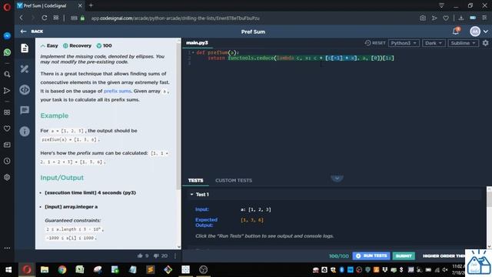Image resolution: width=492 pixels, height=277 pixels.
Task: Select the main.py3 file tab
Action: [197, 43]
